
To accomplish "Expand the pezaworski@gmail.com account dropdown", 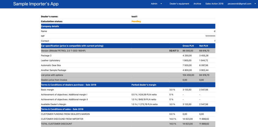I will [242, 4].
